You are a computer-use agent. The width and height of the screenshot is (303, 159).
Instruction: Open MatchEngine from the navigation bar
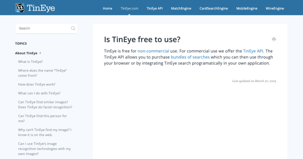coord(181,9)
